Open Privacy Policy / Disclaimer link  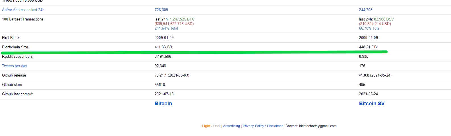tap(263, 126)
